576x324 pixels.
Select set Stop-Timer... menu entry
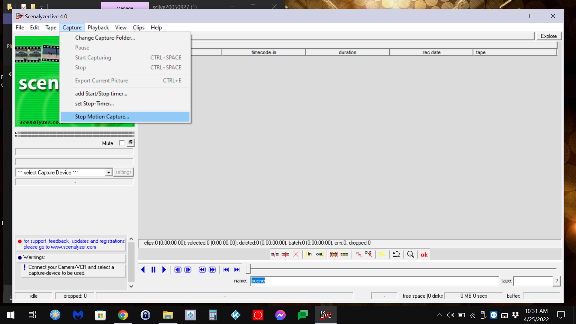click(x=125, y=103)
